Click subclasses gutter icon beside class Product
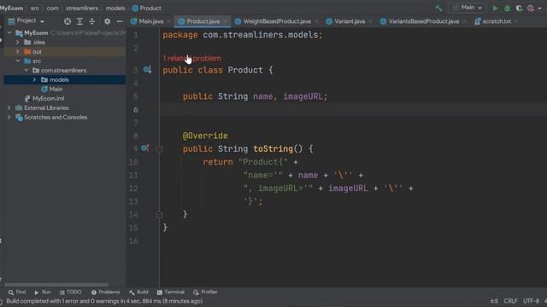The image size is (547, 307). [x=147, y=70]
